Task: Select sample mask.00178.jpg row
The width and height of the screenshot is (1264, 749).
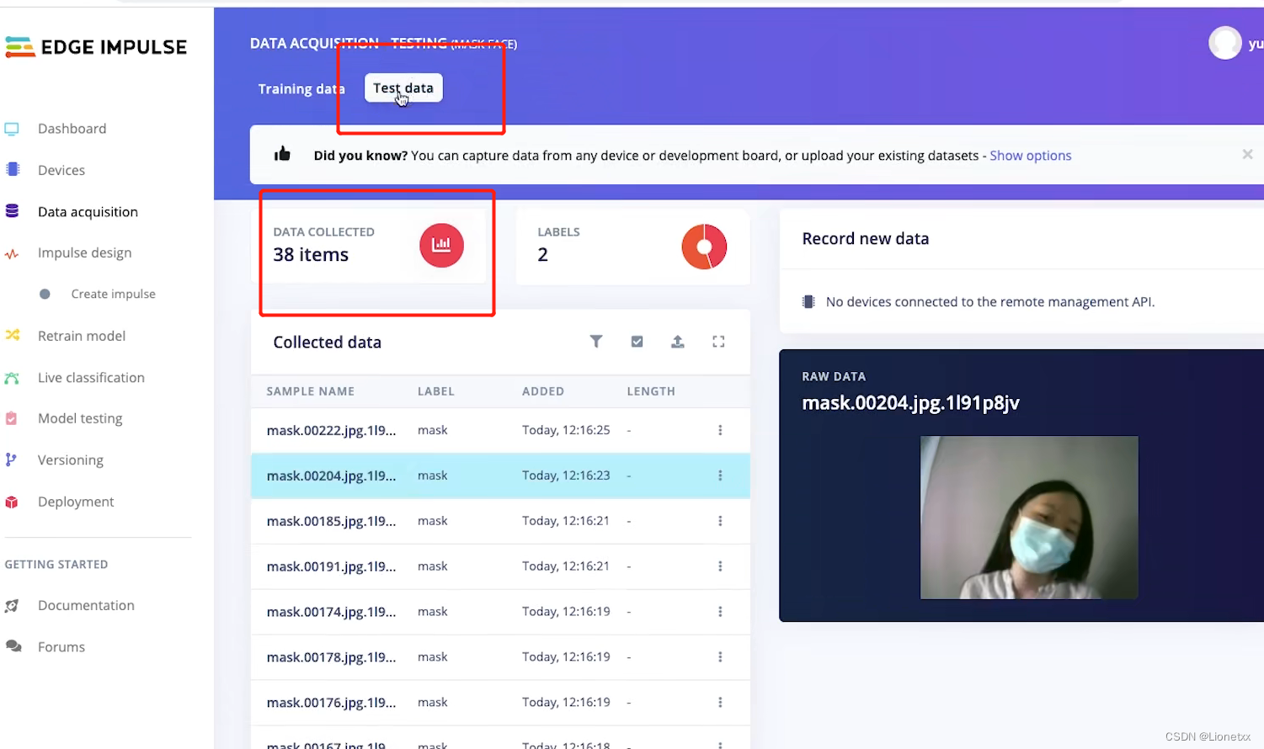Action: tap(500, 657)
